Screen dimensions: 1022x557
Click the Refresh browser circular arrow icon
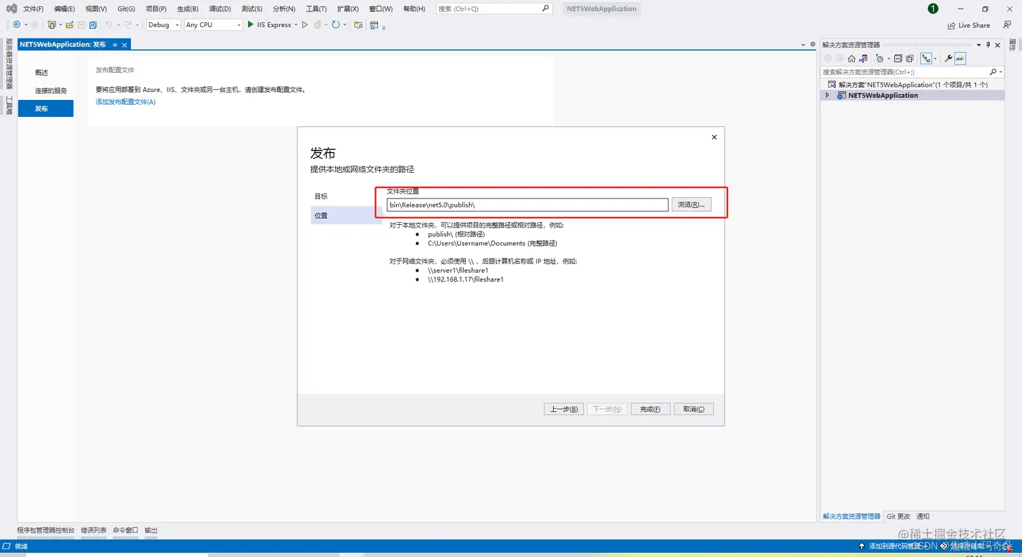click(336, 24)
